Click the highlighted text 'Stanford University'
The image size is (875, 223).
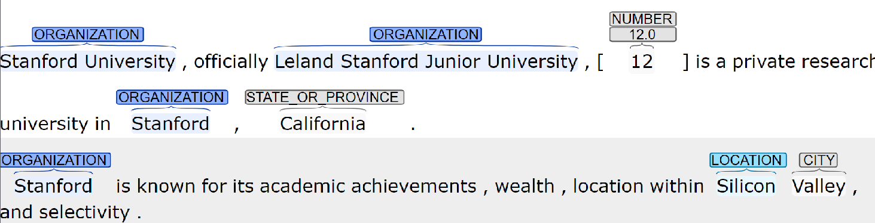pos(88,61)
